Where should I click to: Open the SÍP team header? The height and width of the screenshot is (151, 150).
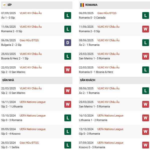37,5
